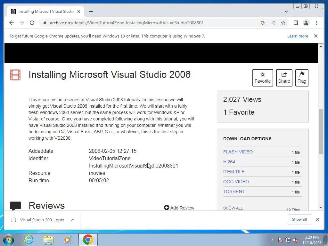Click the Resource value movies

(97, 173)
